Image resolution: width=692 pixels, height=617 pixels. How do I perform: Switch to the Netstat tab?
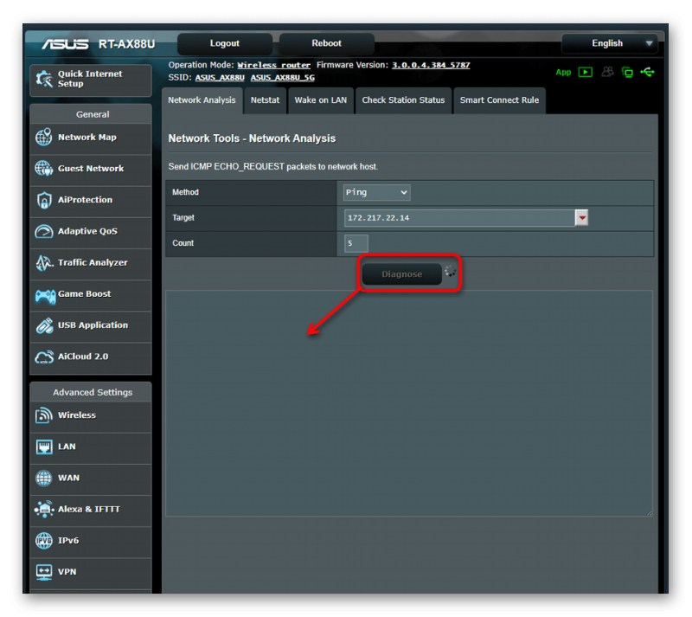266,100
